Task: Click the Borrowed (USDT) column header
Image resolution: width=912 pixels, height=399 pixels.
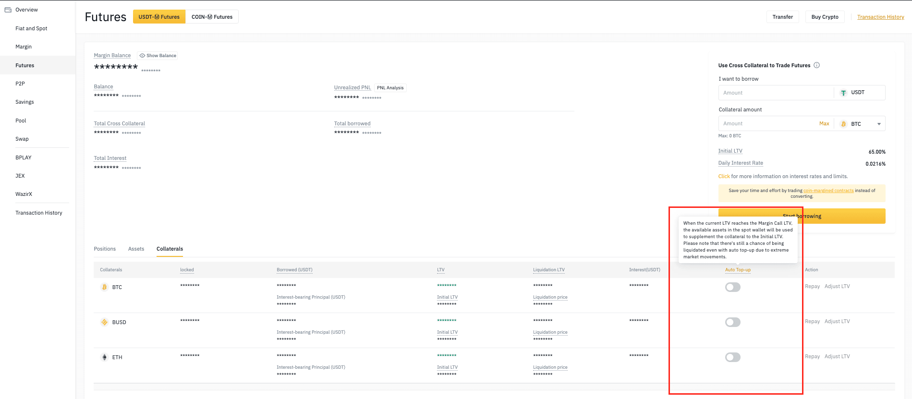Action: click(x=294, y=270)
